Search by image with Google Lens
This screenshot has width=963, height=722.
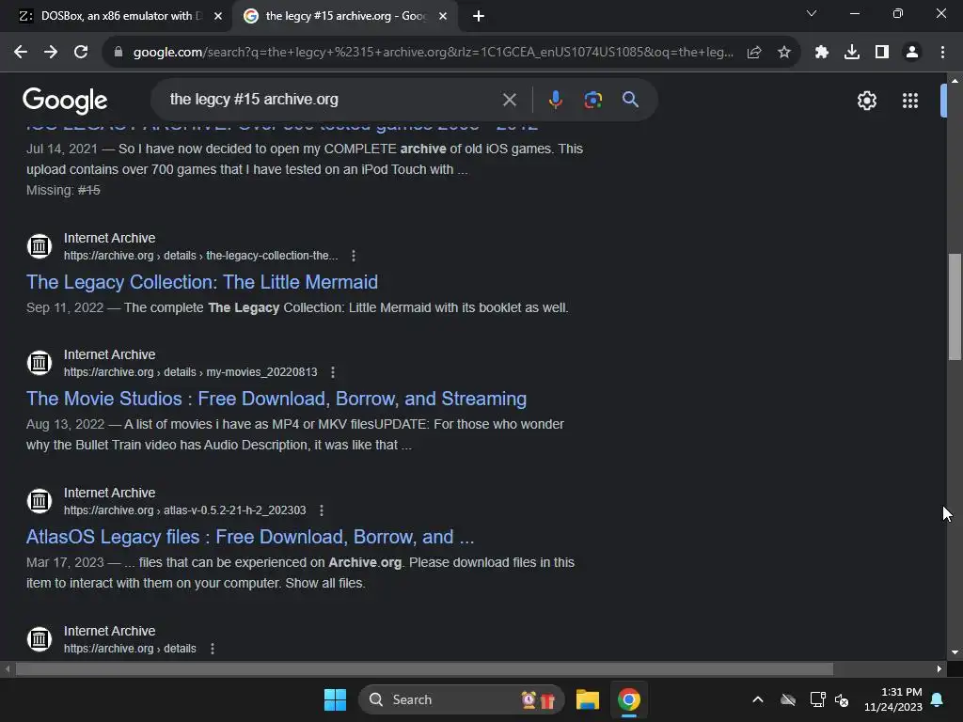tap(592, 100)
